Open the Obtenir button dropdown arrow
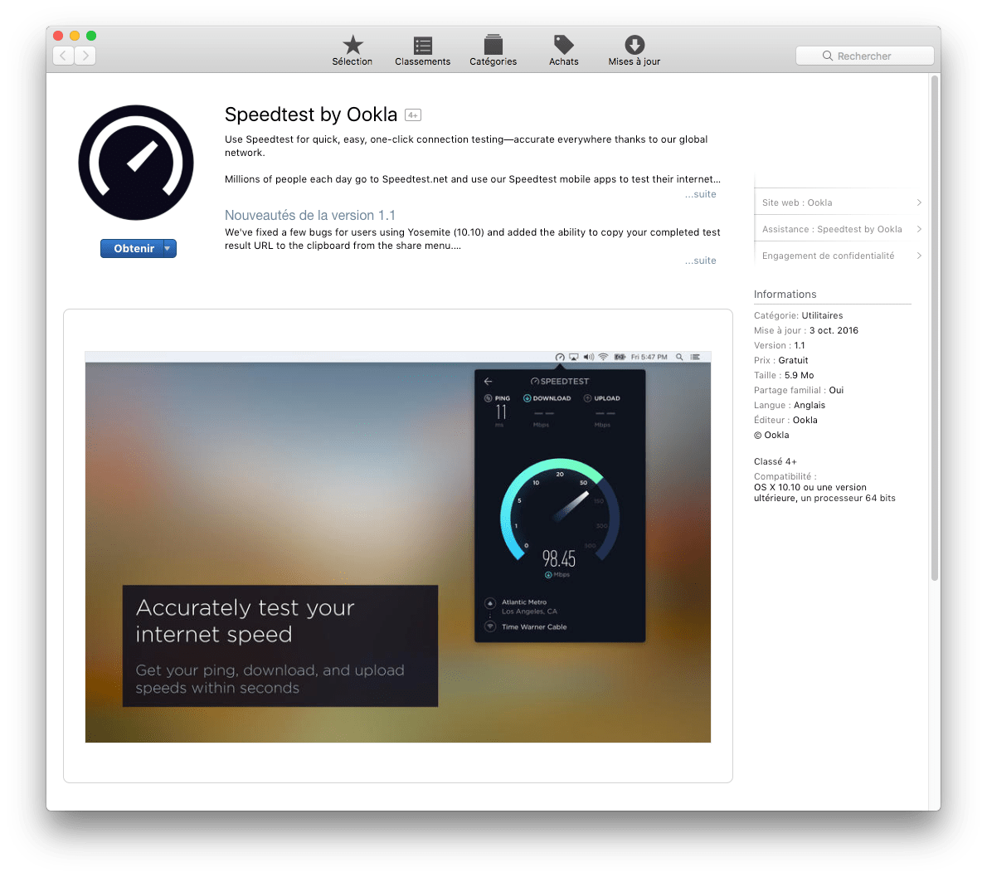Viewport: 987px width, 877px height. click(x=168, y=248)
